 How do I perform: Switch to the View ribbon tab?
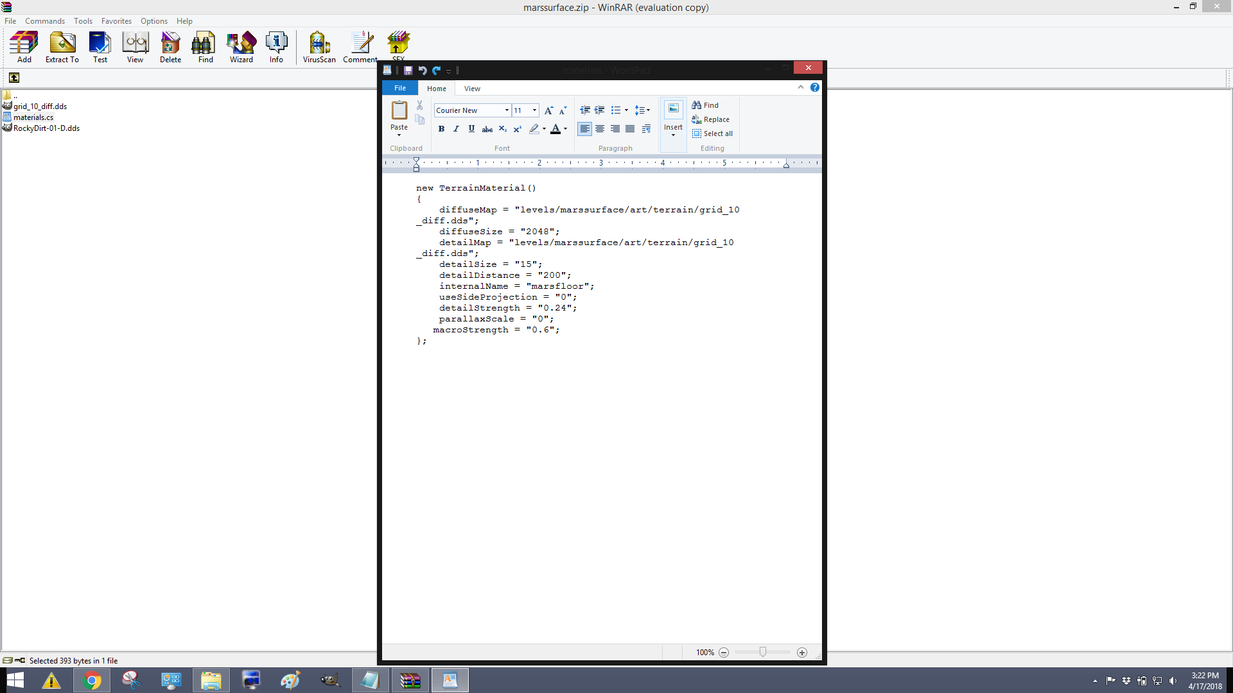(x=472, y=89)
